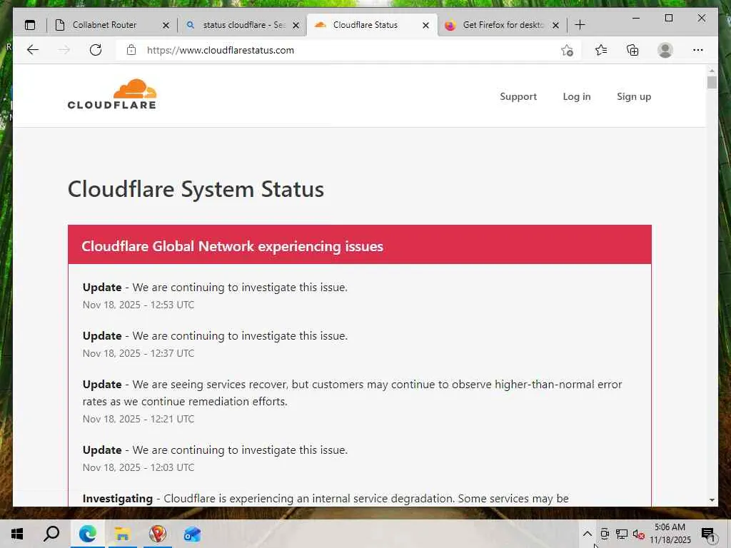Image resolution: width=731 pixels, height=548 pixels.
Task: Click the Cloudflare Global Network experiencing issues banner
Action: coord(360,245)
